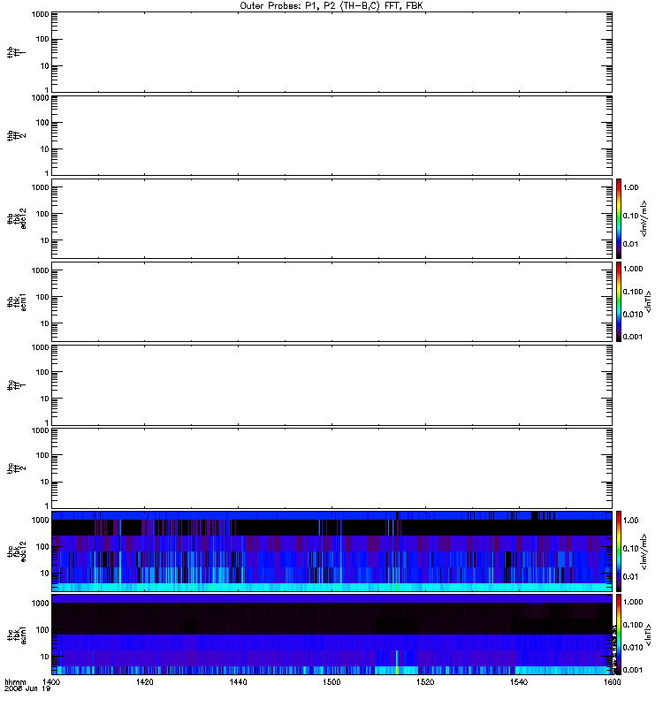Click the 1400 time axis label
663x707 pixels.
[x=51, y=681]
